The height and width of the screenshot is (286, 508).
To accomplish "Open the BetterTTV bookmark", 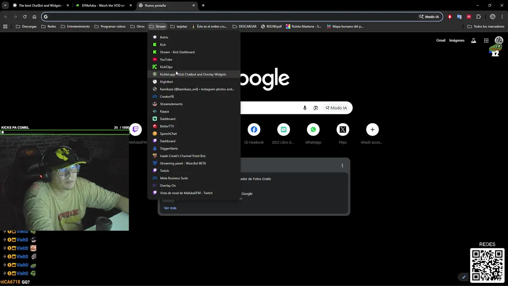I will [x=194, y=126].
